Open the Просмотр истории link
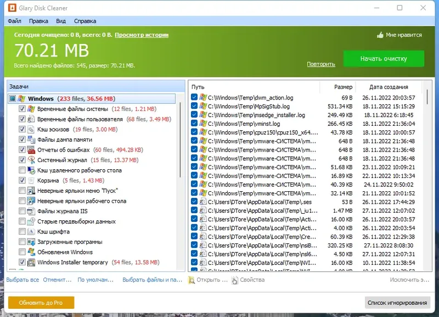This screenshot has width=439, height=317. pos(142,35)
